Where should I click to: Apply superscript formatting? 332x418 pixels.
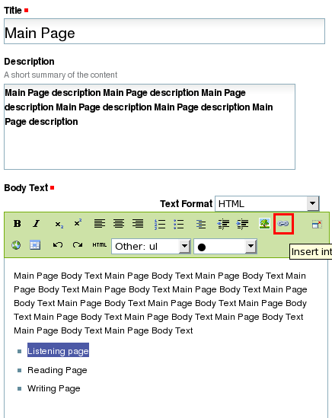pyautogui.click(x=78, y=223)
